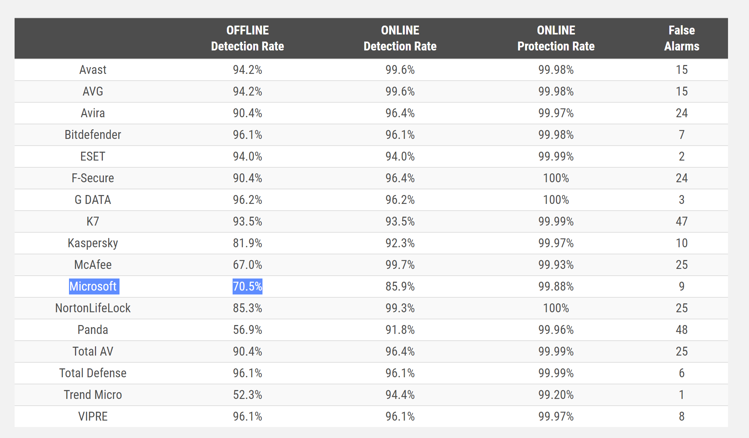Screen dimensions: 749x438
Task: Click Trend Micro's 99.20% protection rate
Action: click(x=556, y=395)
